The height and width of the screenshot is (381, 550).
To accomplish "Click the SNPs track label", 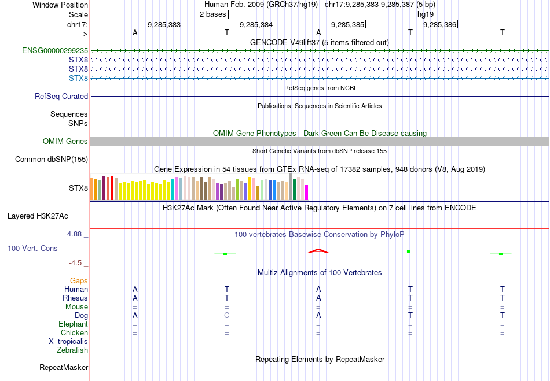I will pos(78,123).
